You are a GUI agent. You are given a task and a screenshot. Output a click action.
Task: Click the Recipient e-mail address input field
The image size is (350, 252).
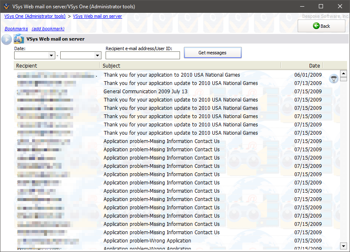pos(143,56)
